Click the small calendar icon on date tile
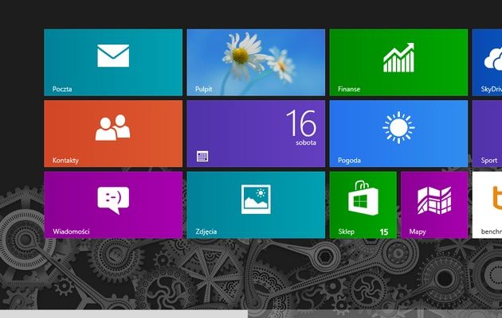The height and width of the screenshot is (318, 502). (202, 156)
